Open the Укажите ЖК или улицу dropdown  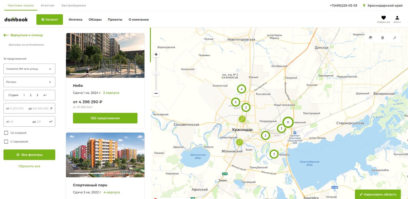[29, 69]
